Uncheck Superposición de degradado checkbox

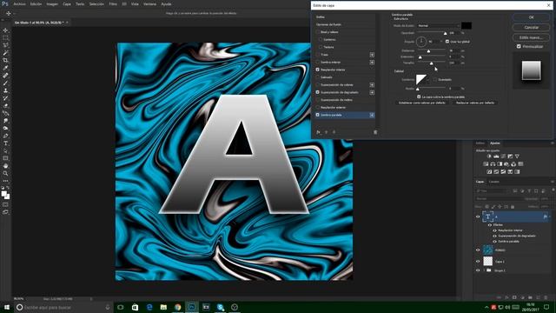(318, 92)
